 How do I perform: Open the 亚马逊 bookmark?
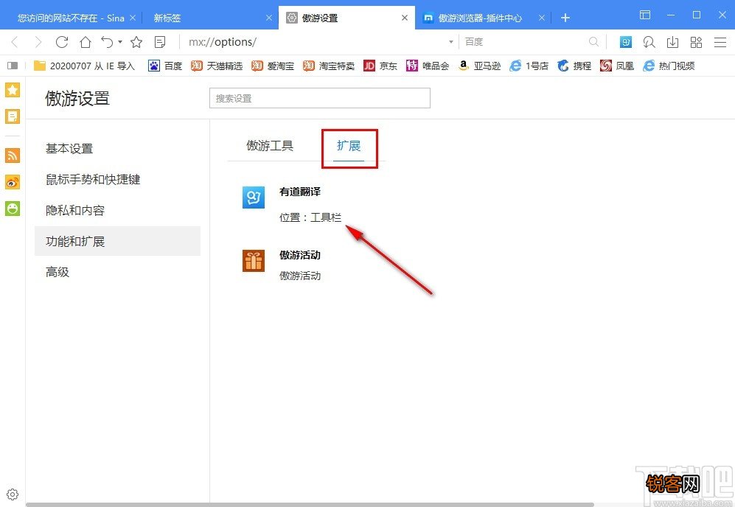(479, 66)
